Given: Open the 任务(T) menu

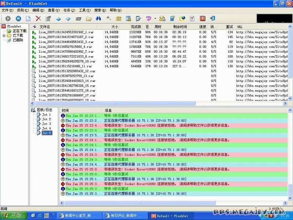Looking at the screenshot, I should (69, 10).
